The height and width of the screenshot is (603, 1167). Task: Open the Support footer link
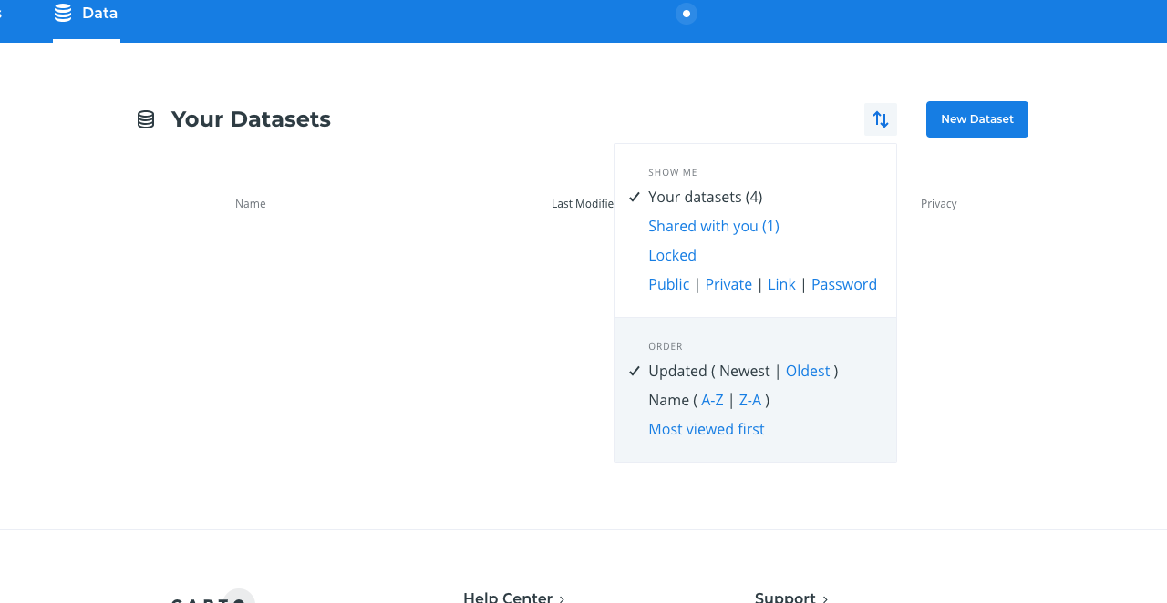pyautogui.click(x=791, y=598)
